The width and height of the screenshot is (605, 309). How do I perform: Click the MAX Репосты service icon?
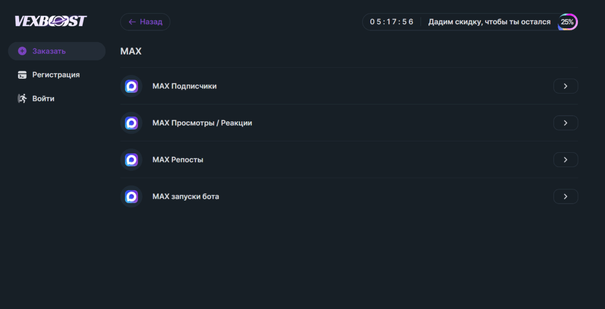[x=132, y=160]
